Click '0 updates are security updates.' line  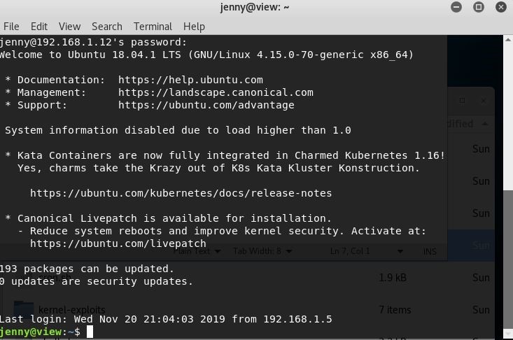[x=97, y=281]
